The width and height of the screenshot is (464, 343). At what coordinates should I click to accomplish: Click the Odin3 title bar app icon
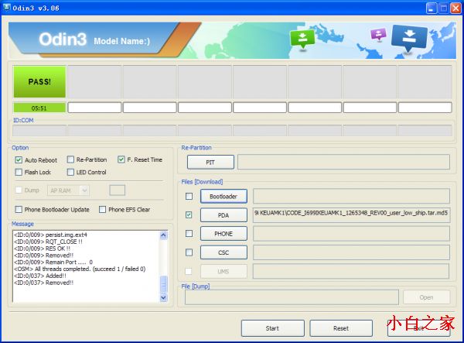pos(6,7)
